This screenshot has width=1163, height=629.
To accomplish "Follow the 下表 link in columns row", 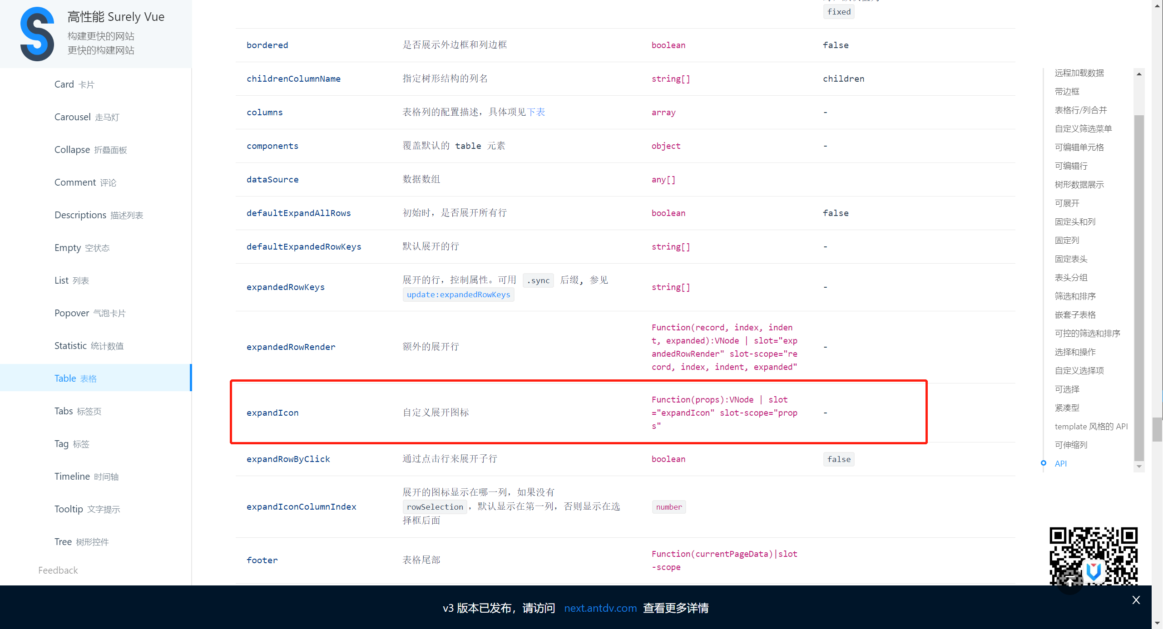I will [536, 112].
